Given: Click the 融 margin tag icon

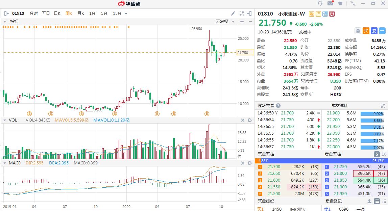Looking at the screenshot, I should coord(312,14).
